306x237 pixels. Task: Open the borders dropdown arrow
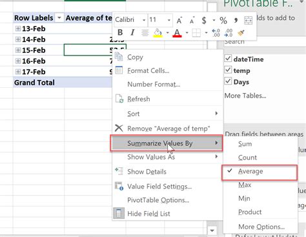coord(206,33)
